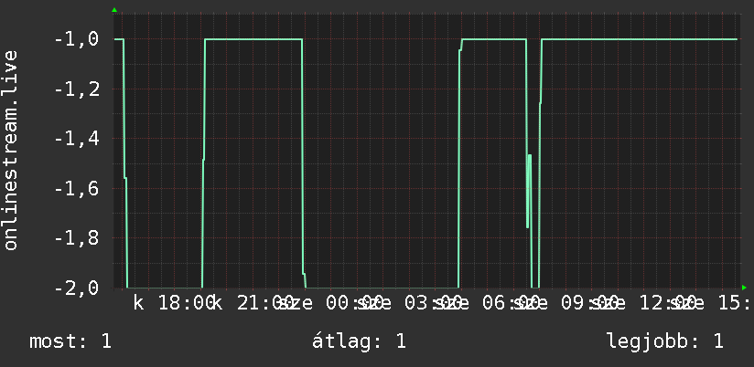Image resolution: width=754 pixels, height=367 pixels.
Task: Click the átlag: 1 statistic
Action: click(359, 341)
